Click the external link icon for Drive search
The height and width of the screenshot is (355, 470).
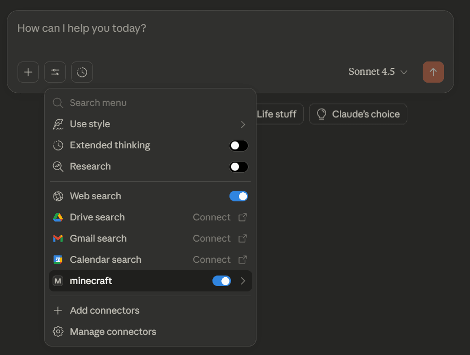[243, 217]
